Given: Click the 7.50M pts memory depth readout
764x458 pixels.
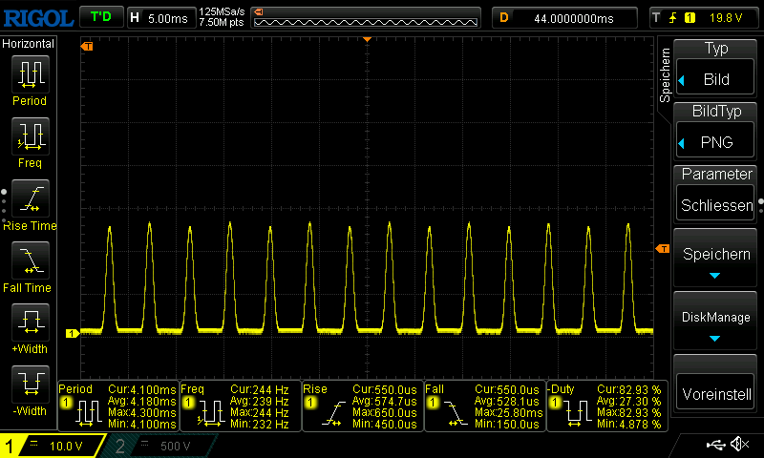Looking at the screenshot, I should 222,22.
